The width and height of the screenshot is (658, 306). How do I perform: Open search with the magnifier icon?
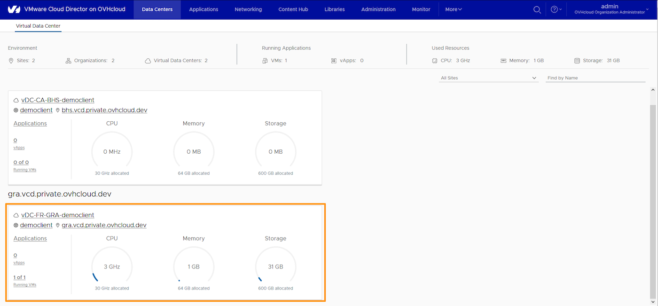(537, 9)
